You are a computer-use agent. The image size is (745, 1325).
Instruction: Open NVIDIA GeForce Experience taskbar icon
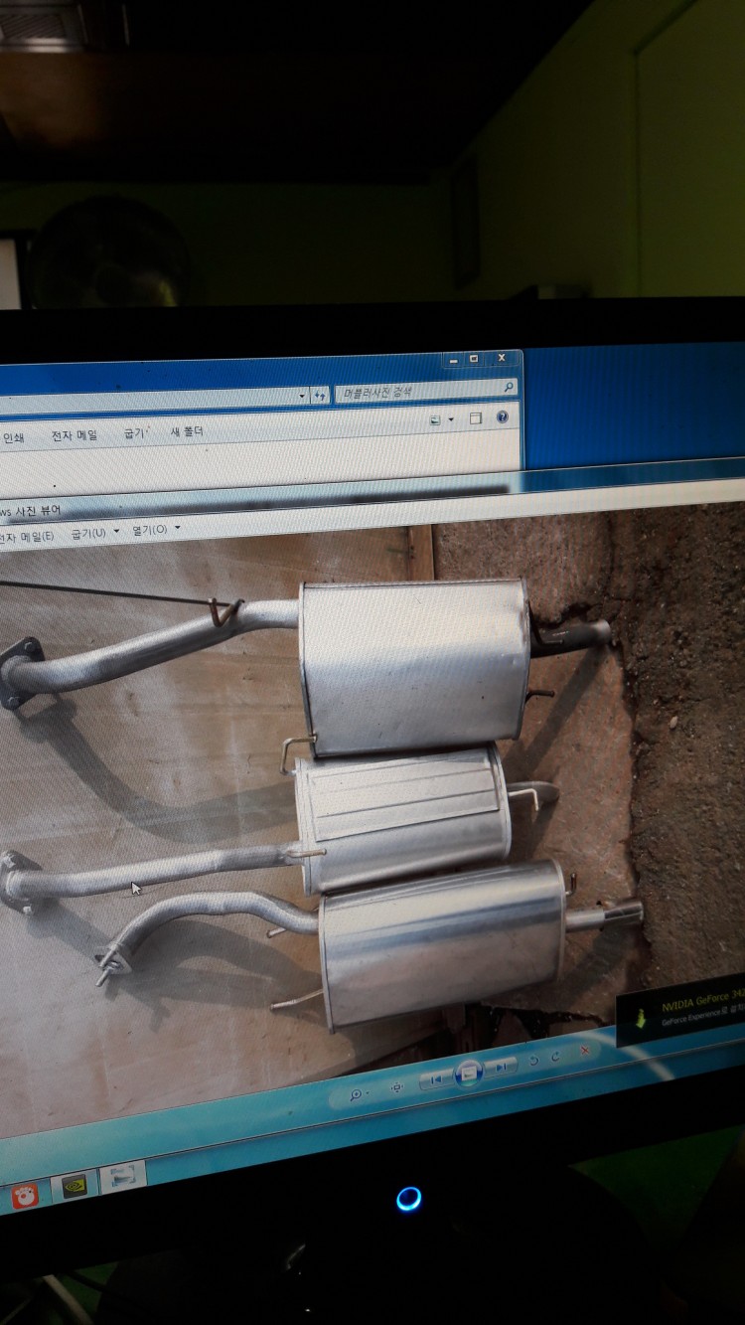click(74, 1188)
